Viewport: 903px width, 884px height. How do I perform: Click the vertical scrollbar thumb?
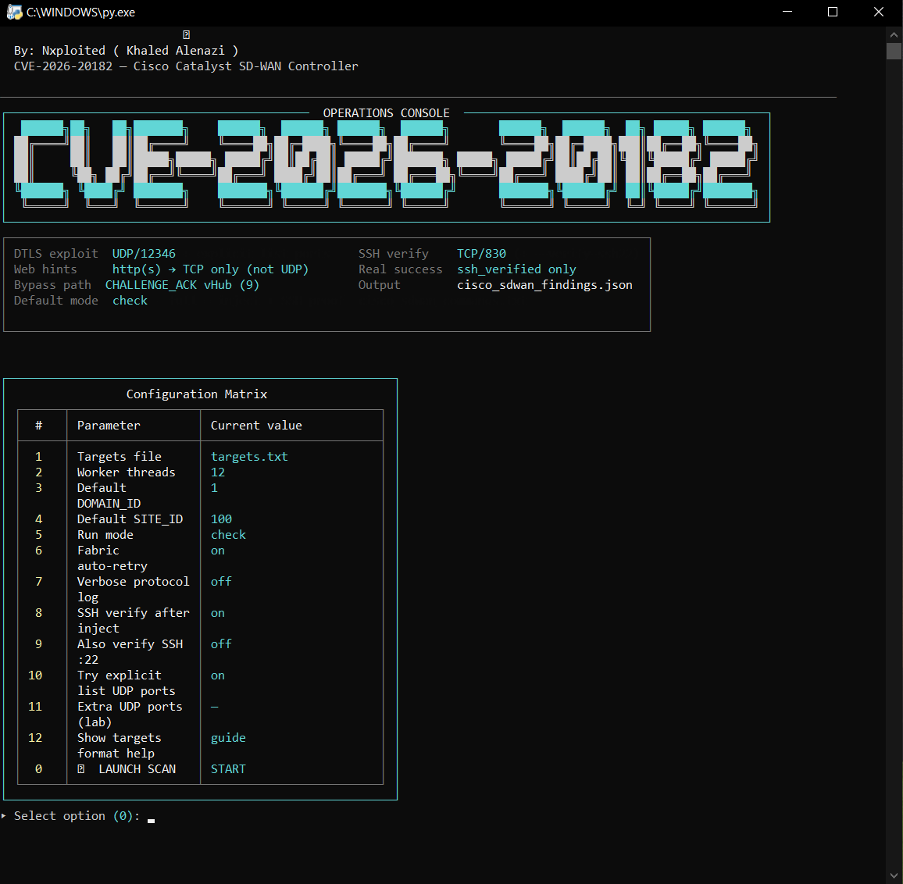pos(894,52)
